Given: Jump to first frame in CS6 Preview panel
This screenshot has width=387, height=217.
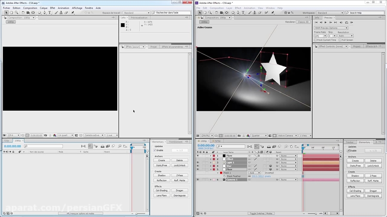Looking at the screenshot, I should (316, 22).
